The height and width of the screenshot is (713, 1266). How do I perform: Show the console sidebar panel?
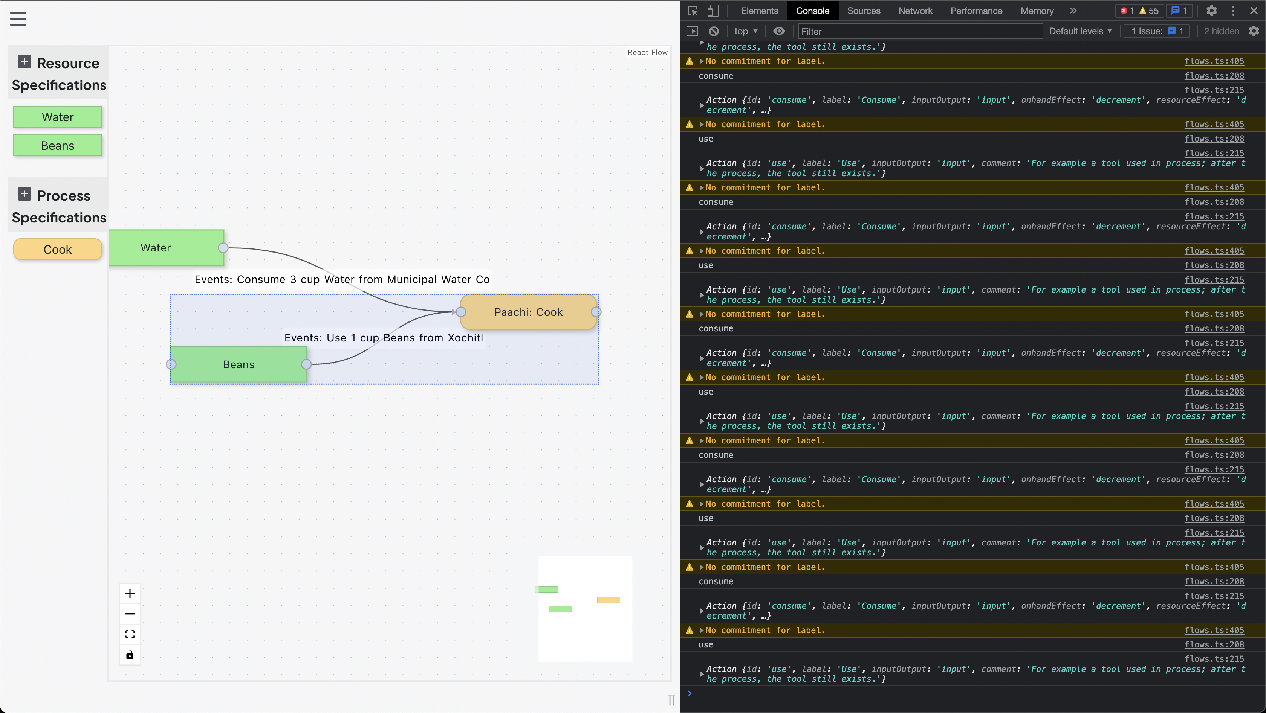click(691, 31)
